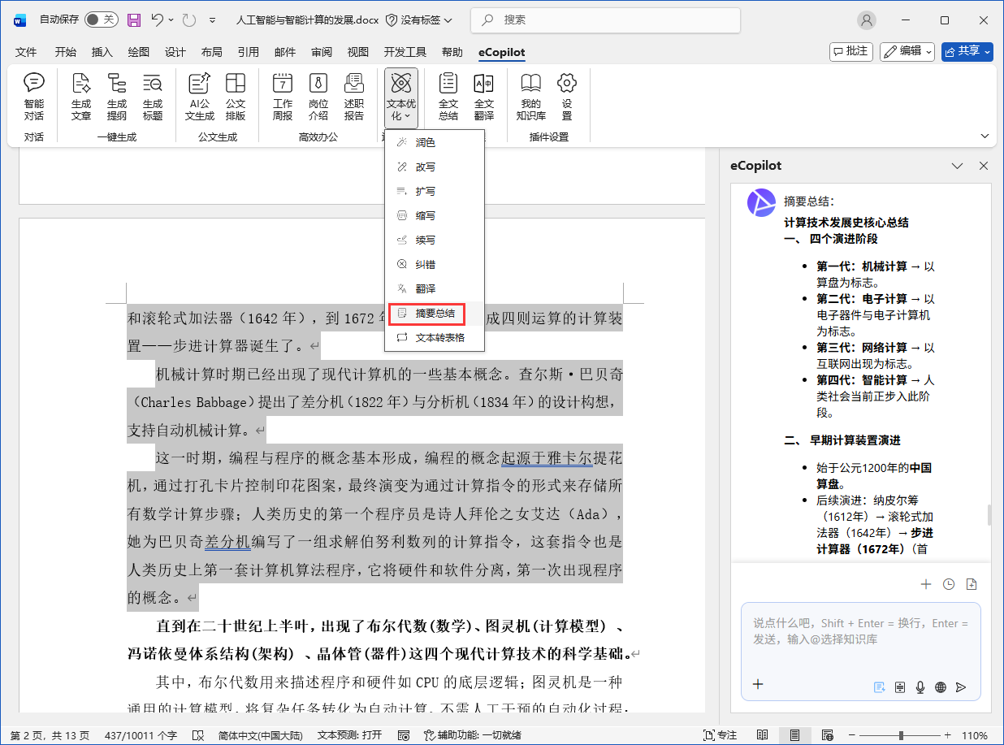
Task: Click the 全文翻译 translate icon
Action: pyautogui.click(x=484, y=97)
